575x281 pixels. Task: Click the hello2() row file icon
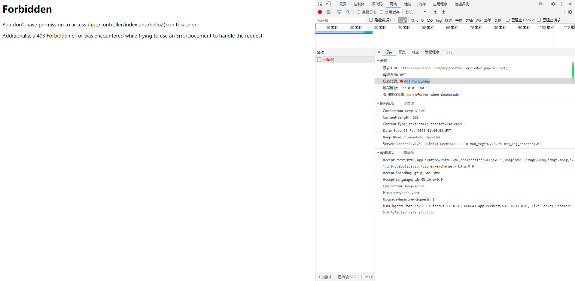(x=319, y=60)
